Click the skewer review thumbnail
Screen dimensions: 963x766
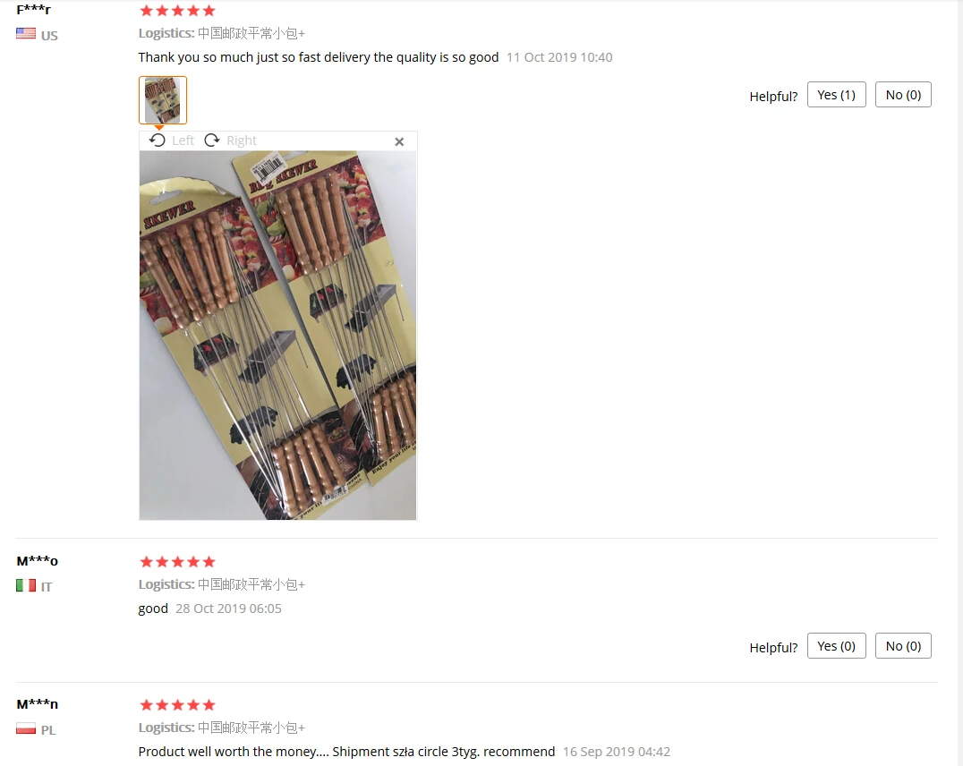[163, 100]
